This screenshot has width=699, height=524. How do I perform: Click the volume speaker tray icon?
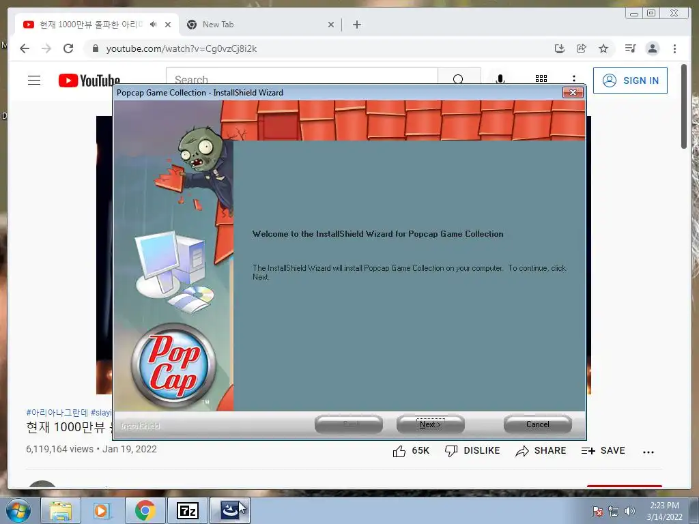[x=629, y=511]
